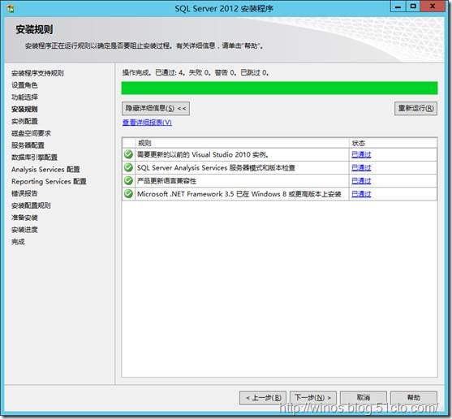Open 已通过 status link for 产品更新语言兼容性

[x=361, y=181]
